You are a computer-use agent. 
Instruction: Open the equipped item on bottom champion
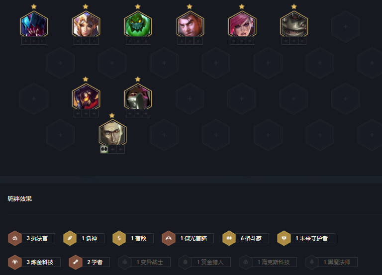point(104,149)
